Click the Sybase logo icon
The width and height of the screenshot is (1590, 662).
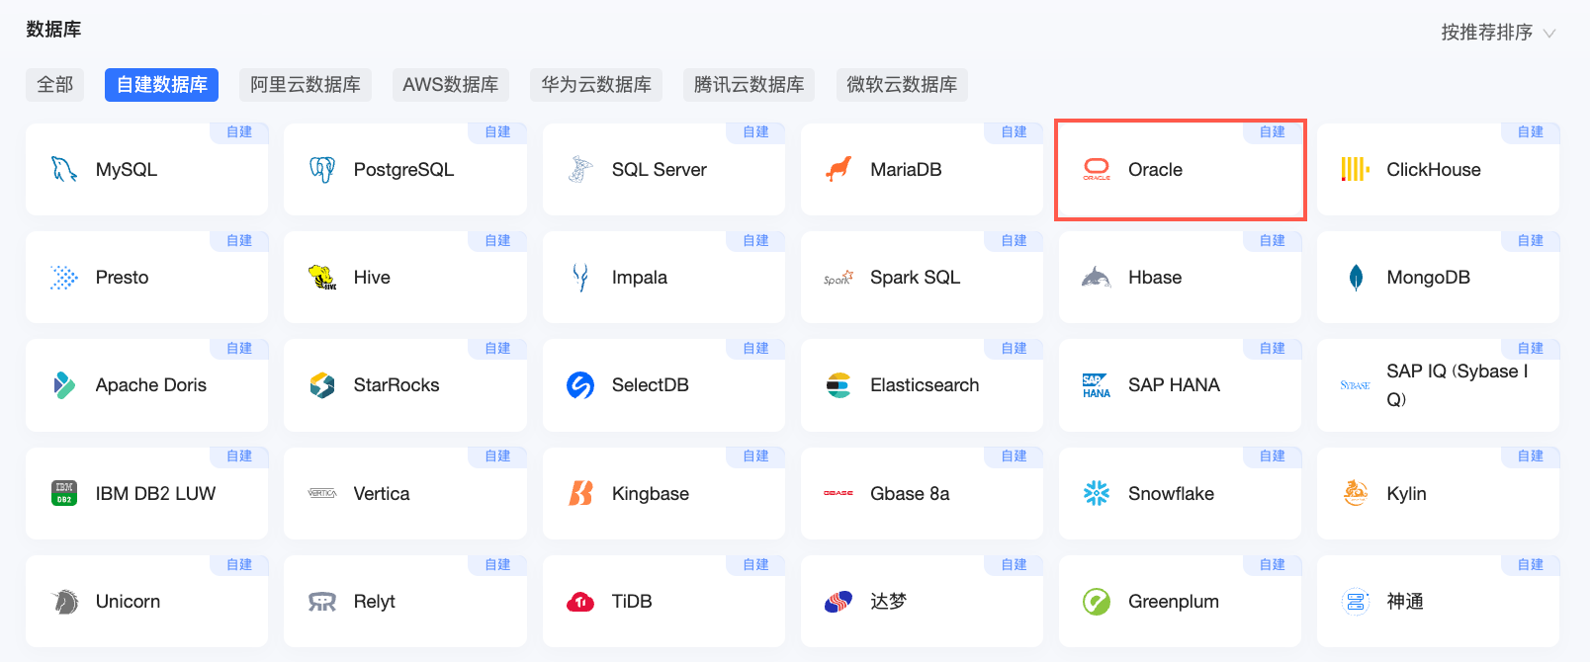pyautogui.click(x=1355, y=385)
